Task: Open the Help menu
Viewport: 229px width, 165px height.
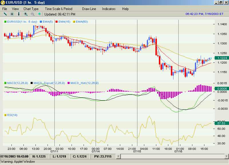Action: click(125, 9)
